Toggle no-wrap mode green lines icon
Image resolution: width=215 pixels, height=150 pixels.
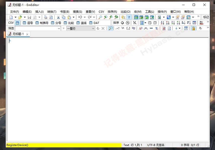point(136,17)
